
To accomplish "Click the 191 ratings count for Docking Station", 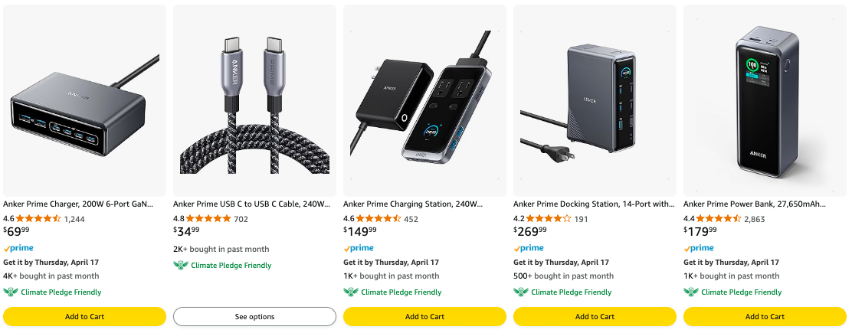I will click(x=581, y=219).
